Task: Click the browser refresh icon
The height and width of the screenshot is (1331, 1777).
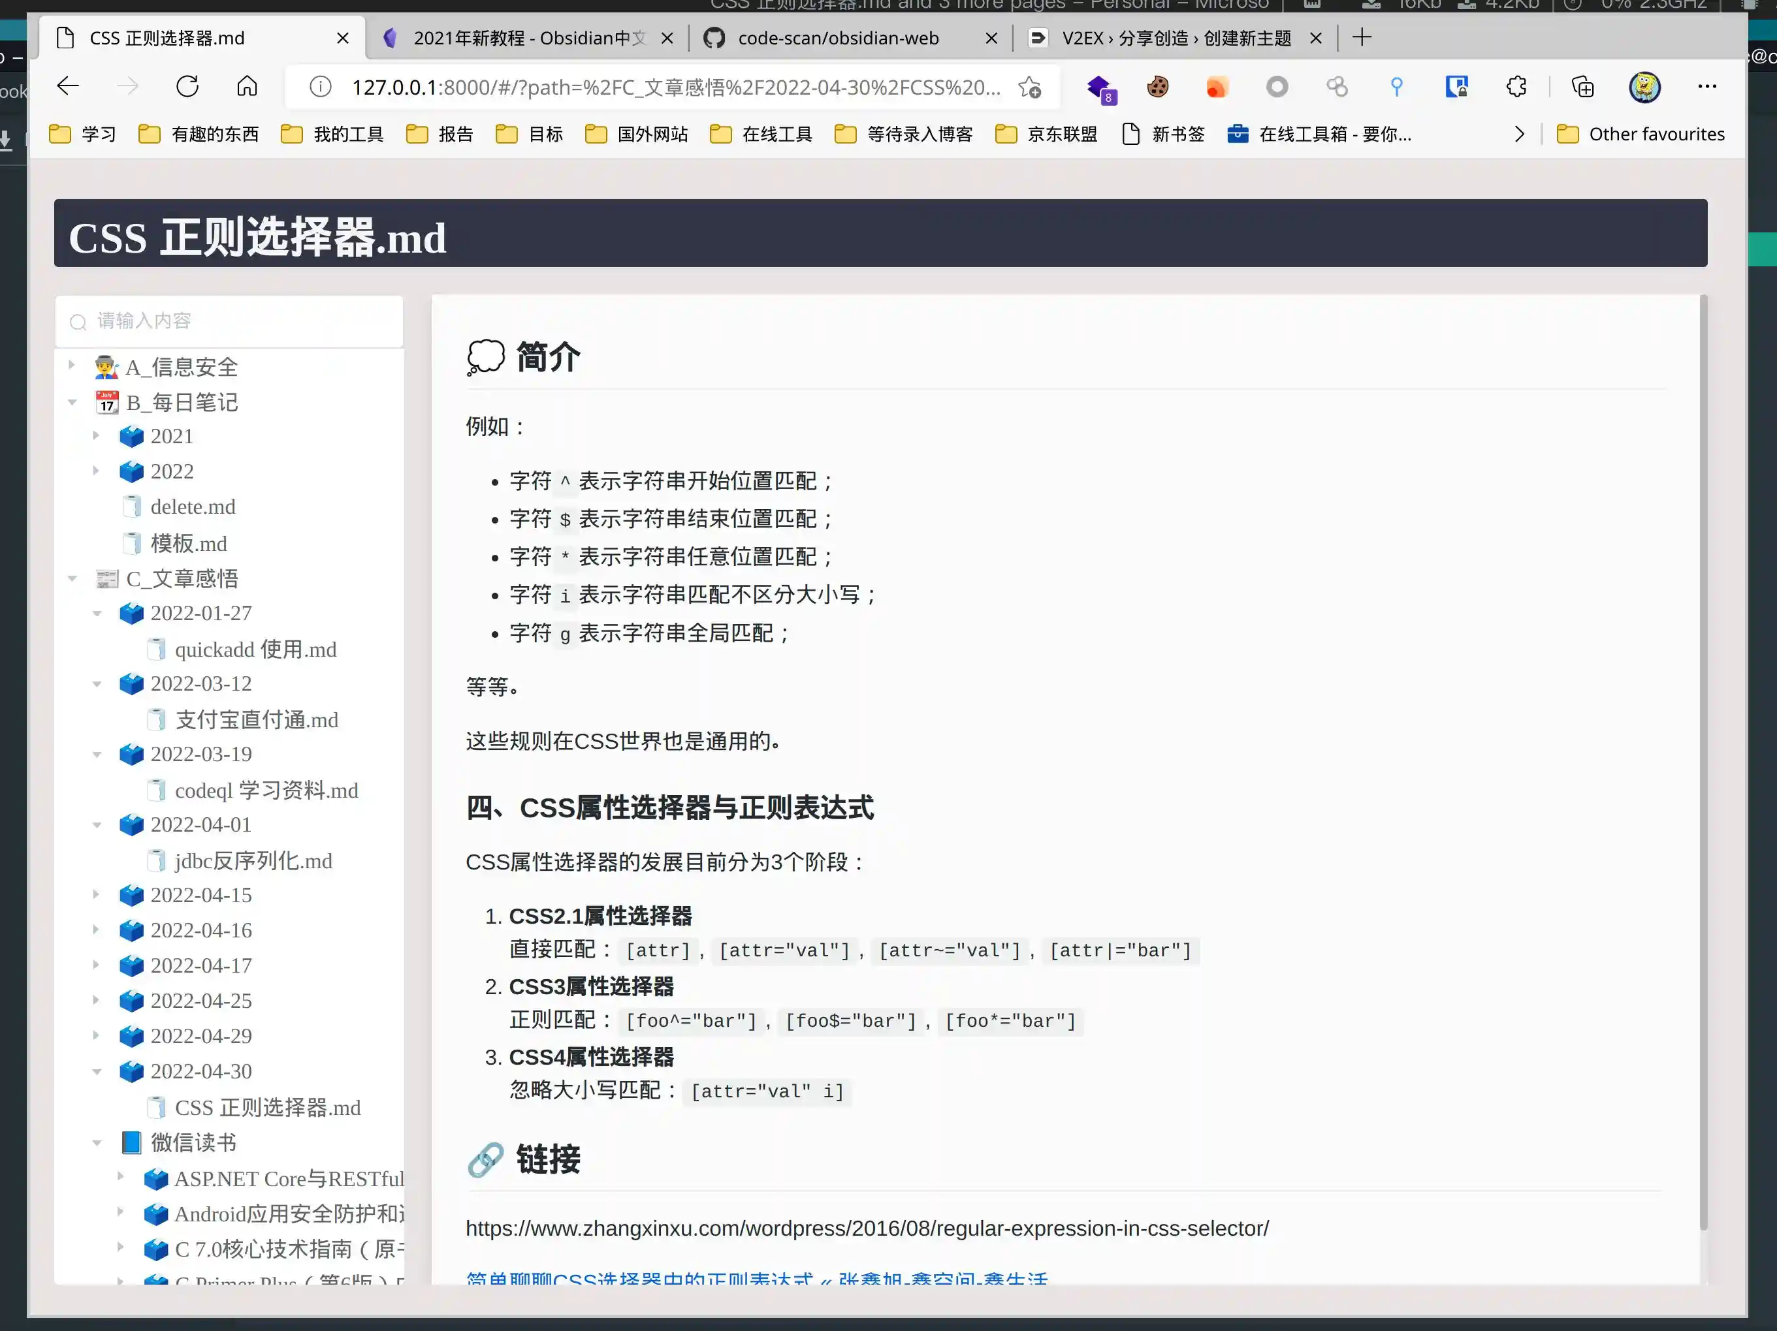Action: [x=187, y=87]
